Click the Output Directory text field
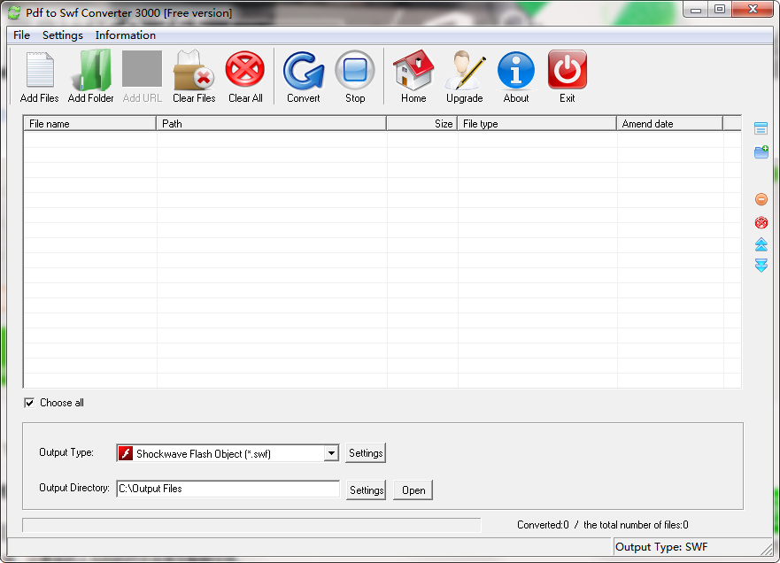Viewport: 780px width, 563px height. pos(228,489)
